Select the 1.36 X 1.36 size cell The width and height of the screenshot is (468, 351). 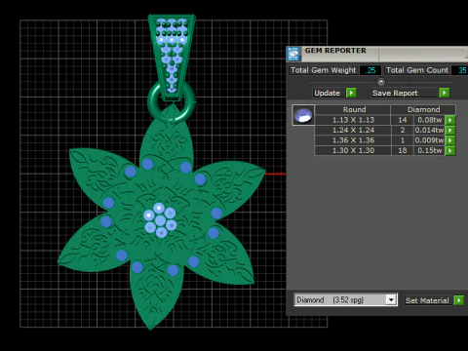(353, 140)
